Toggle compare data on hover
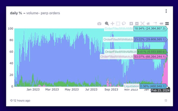This screenshot has height=111, width=178. point(167,24)
